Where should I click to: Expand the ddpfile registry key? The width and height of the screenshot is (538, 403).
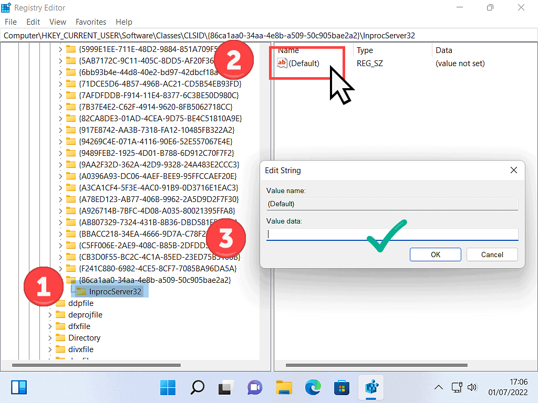tap(50, 303)
